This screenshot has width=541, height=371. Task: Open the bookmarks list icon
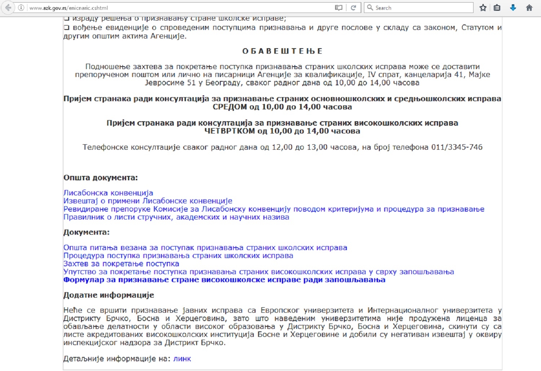click(x=497, y=8)
